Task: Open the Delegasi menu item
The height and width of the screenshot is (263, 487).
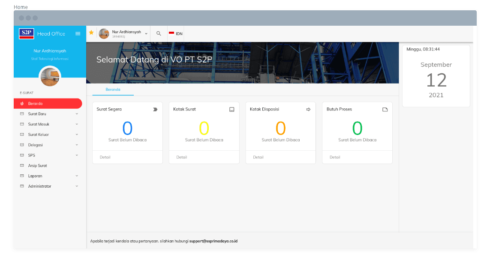Action: (50, 145)
